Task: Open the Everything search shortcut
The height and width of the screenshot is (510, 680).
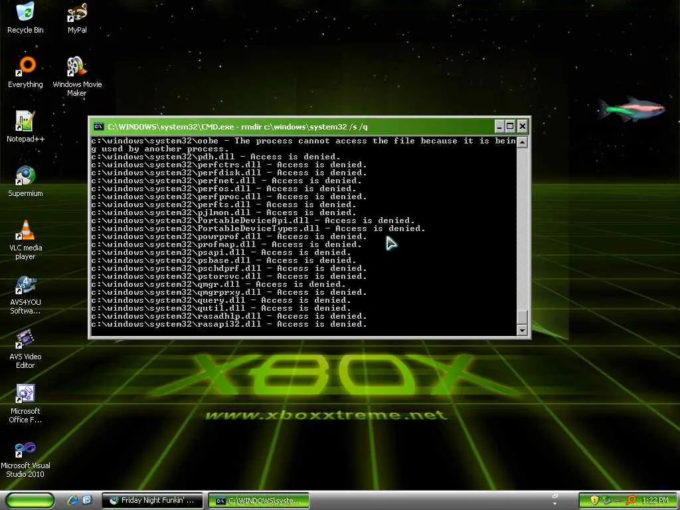Action: [25, 72]
